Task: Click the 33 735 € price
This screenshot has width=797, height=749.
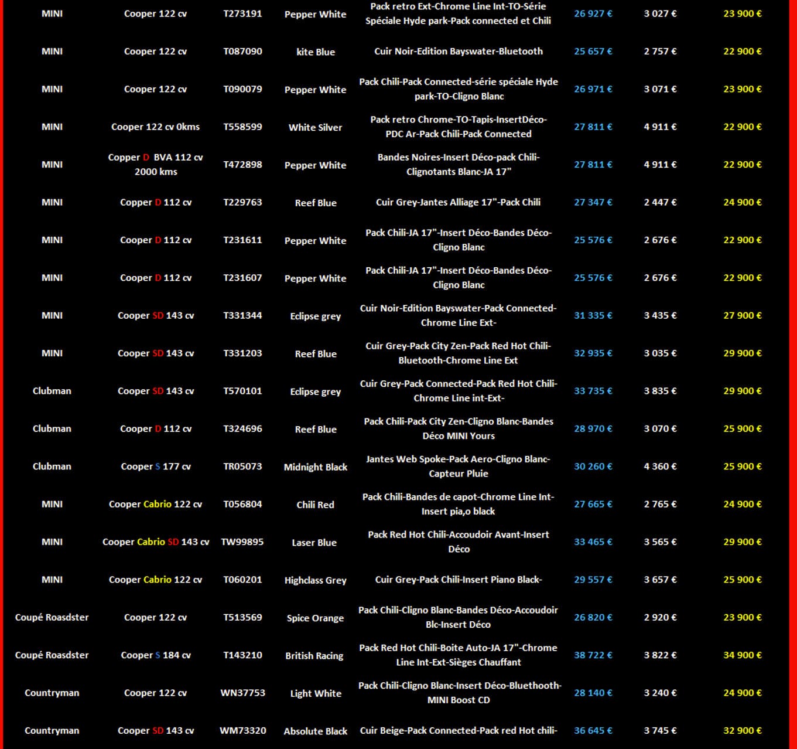Action: (x=593, y=391)
